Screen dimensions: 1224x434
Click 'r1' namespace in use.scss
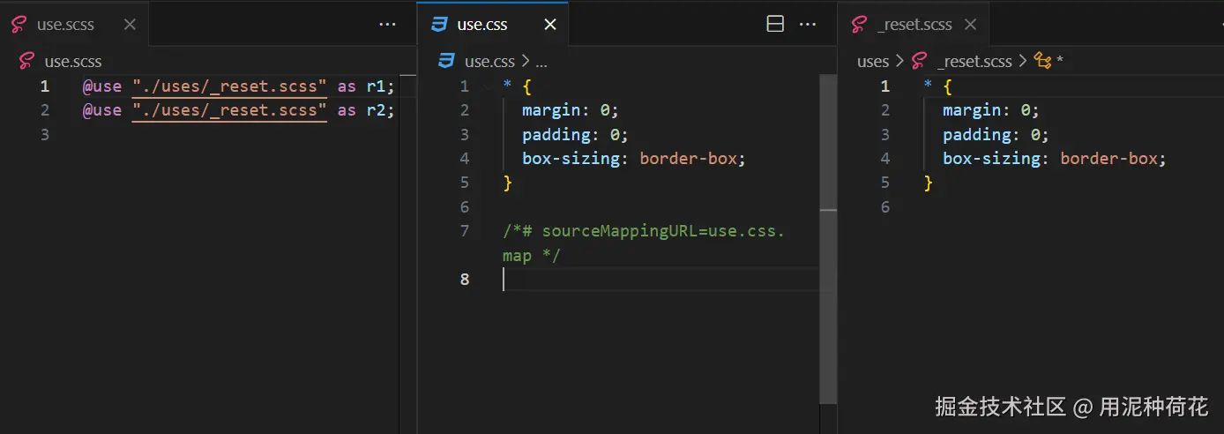(377, 86)
